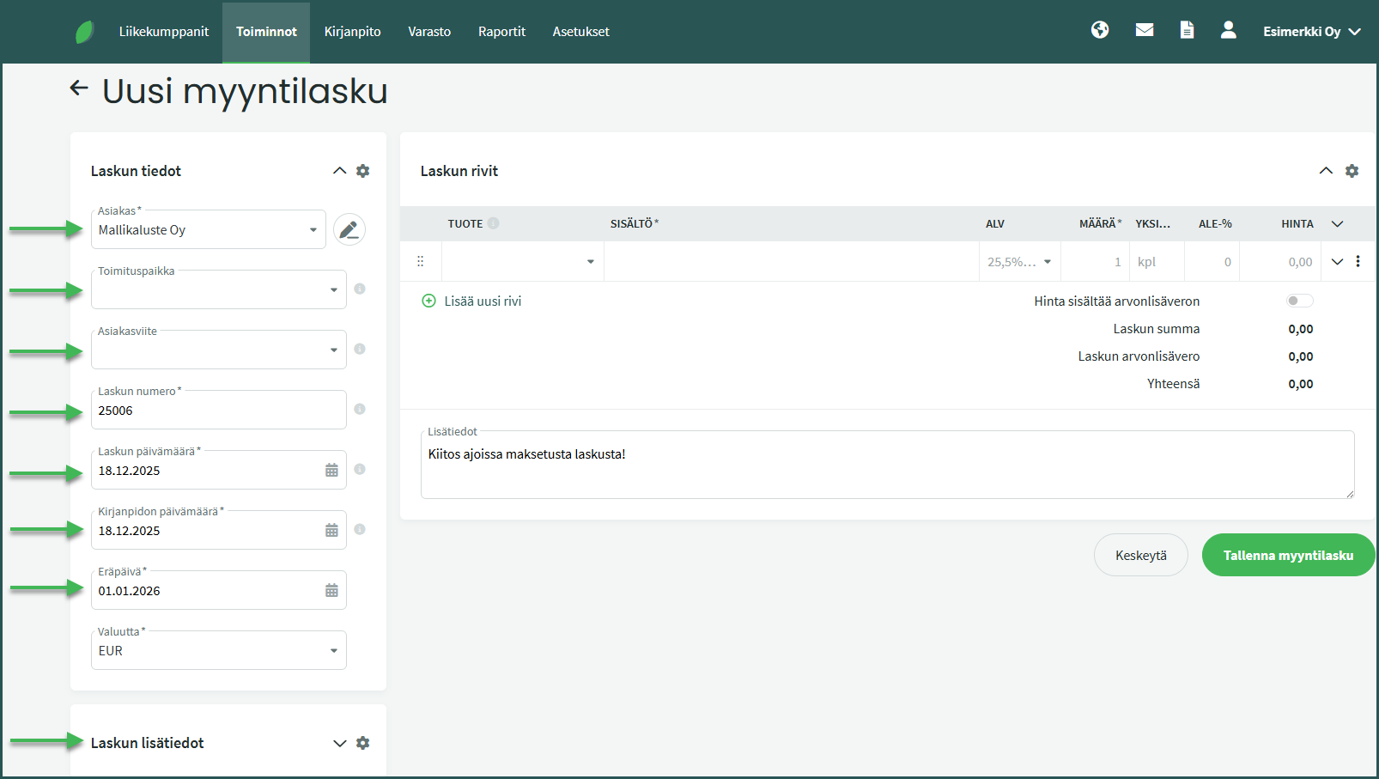The width and height of the screenshot is (1379, 779).
Task: Open the Kirjanpito menu
Action: pos(352,32)
